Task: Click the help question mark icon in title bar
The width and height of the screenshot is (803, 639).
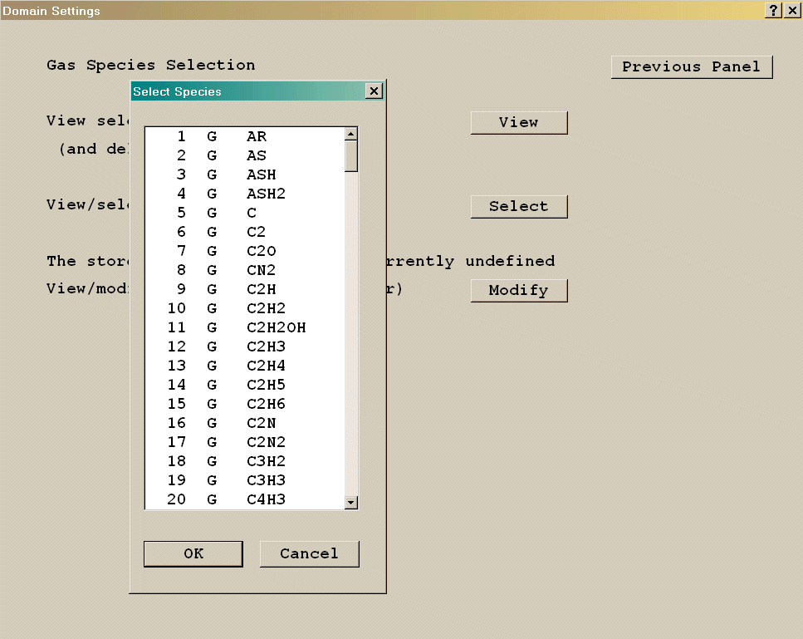Action: tap(774, 10)
